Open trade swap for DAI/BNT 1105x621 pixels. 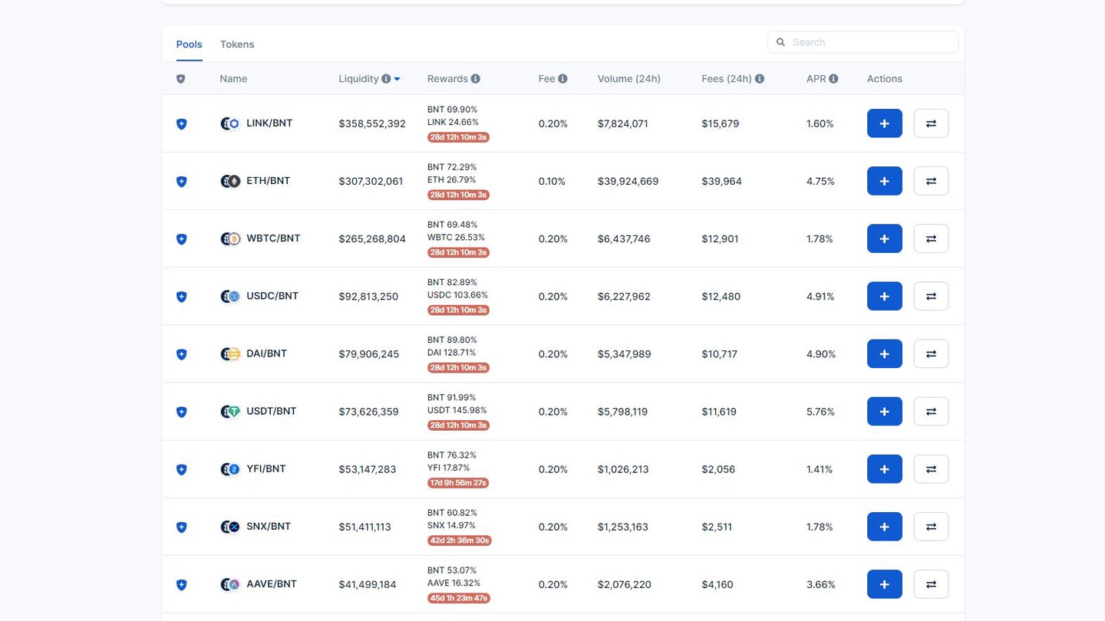pos(931,353)
